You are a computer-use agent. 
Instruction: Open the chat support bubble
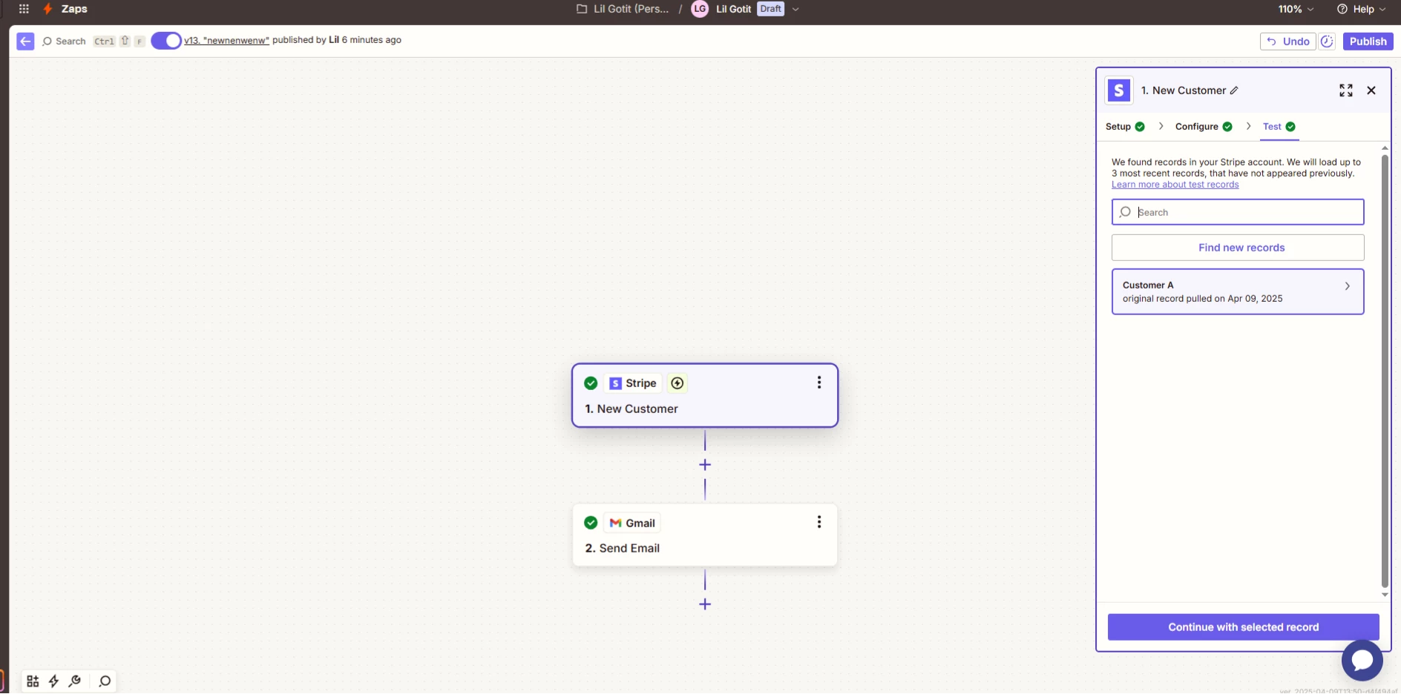point(1362,660)
